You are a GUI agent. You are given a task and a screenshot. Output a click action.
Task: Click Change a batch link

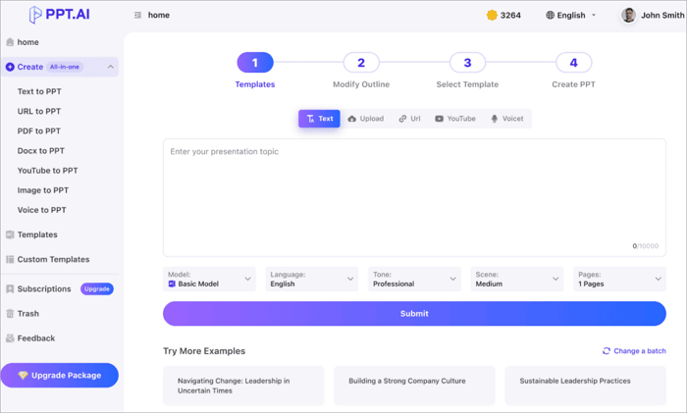640,351
